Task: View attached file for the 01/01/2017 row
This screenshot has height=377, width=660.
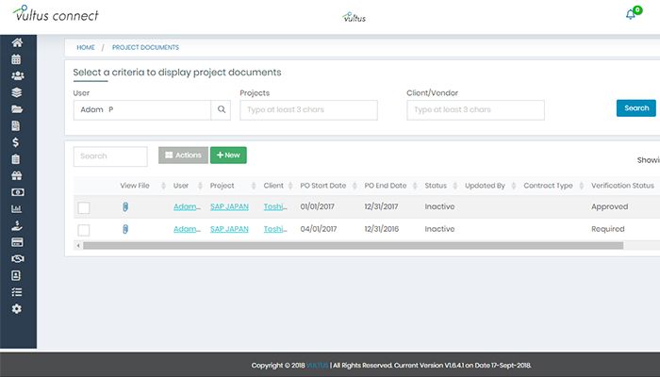Action: coord(125,207)
